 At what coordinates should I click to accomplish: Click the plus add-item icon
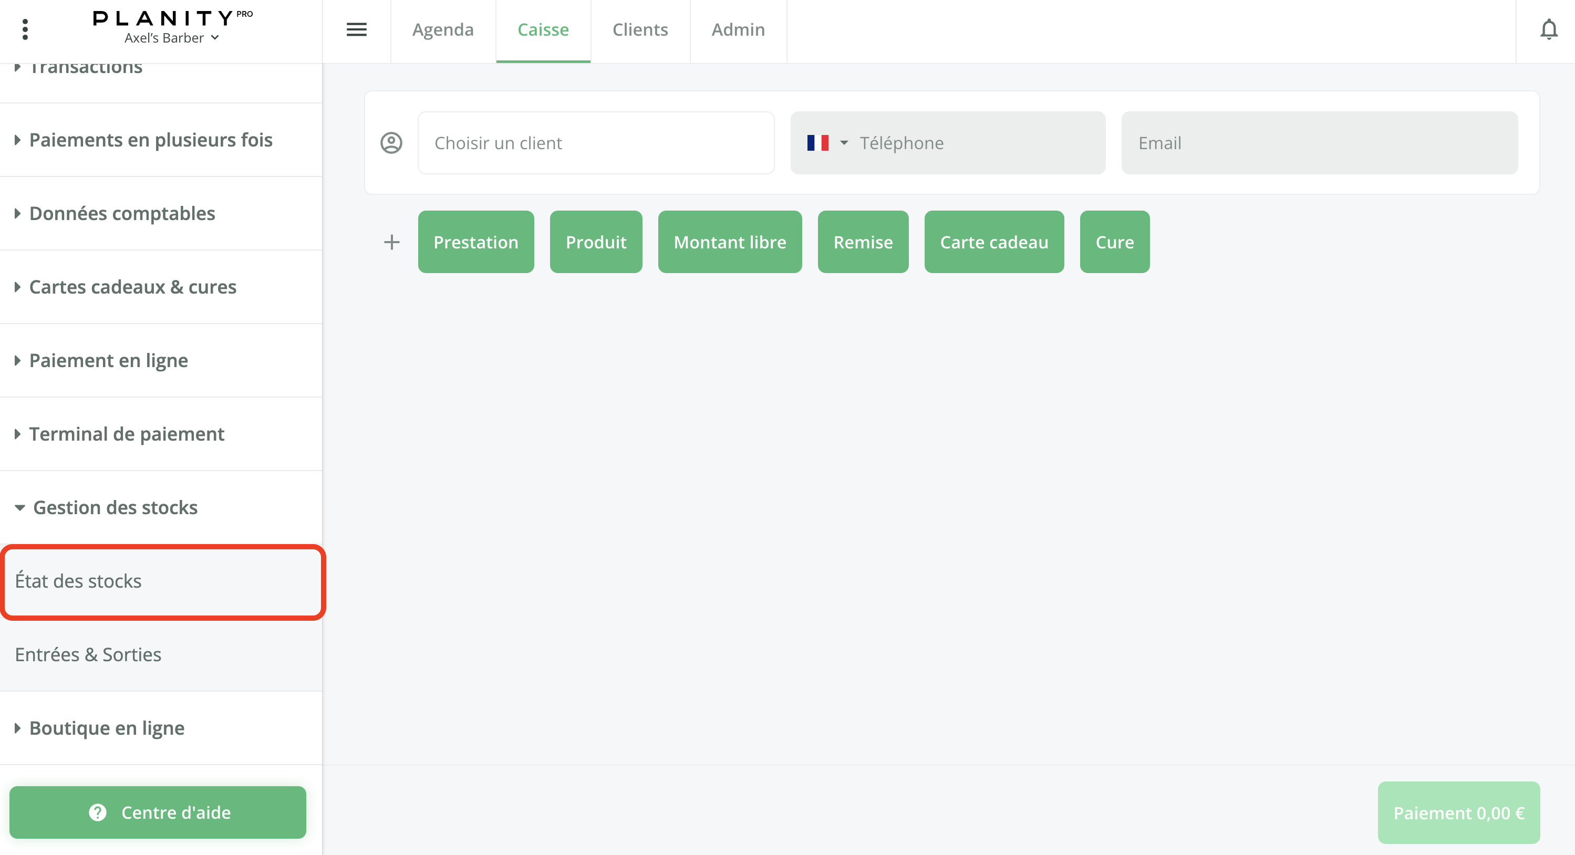391,242
